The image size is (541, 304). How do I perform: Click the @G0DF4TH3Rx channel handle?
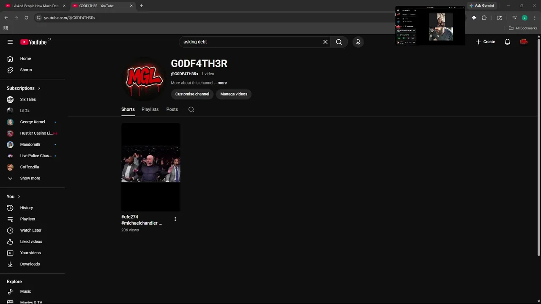184,74
